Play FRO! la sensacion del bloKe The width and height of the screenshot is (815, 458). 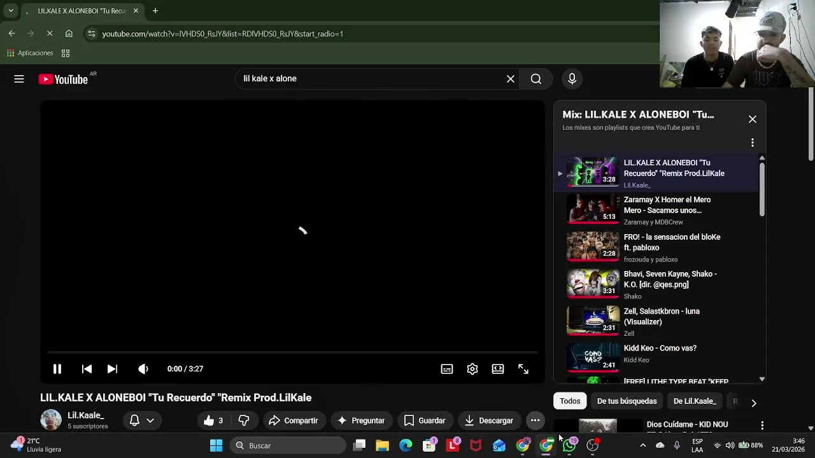tap(656, 247)
